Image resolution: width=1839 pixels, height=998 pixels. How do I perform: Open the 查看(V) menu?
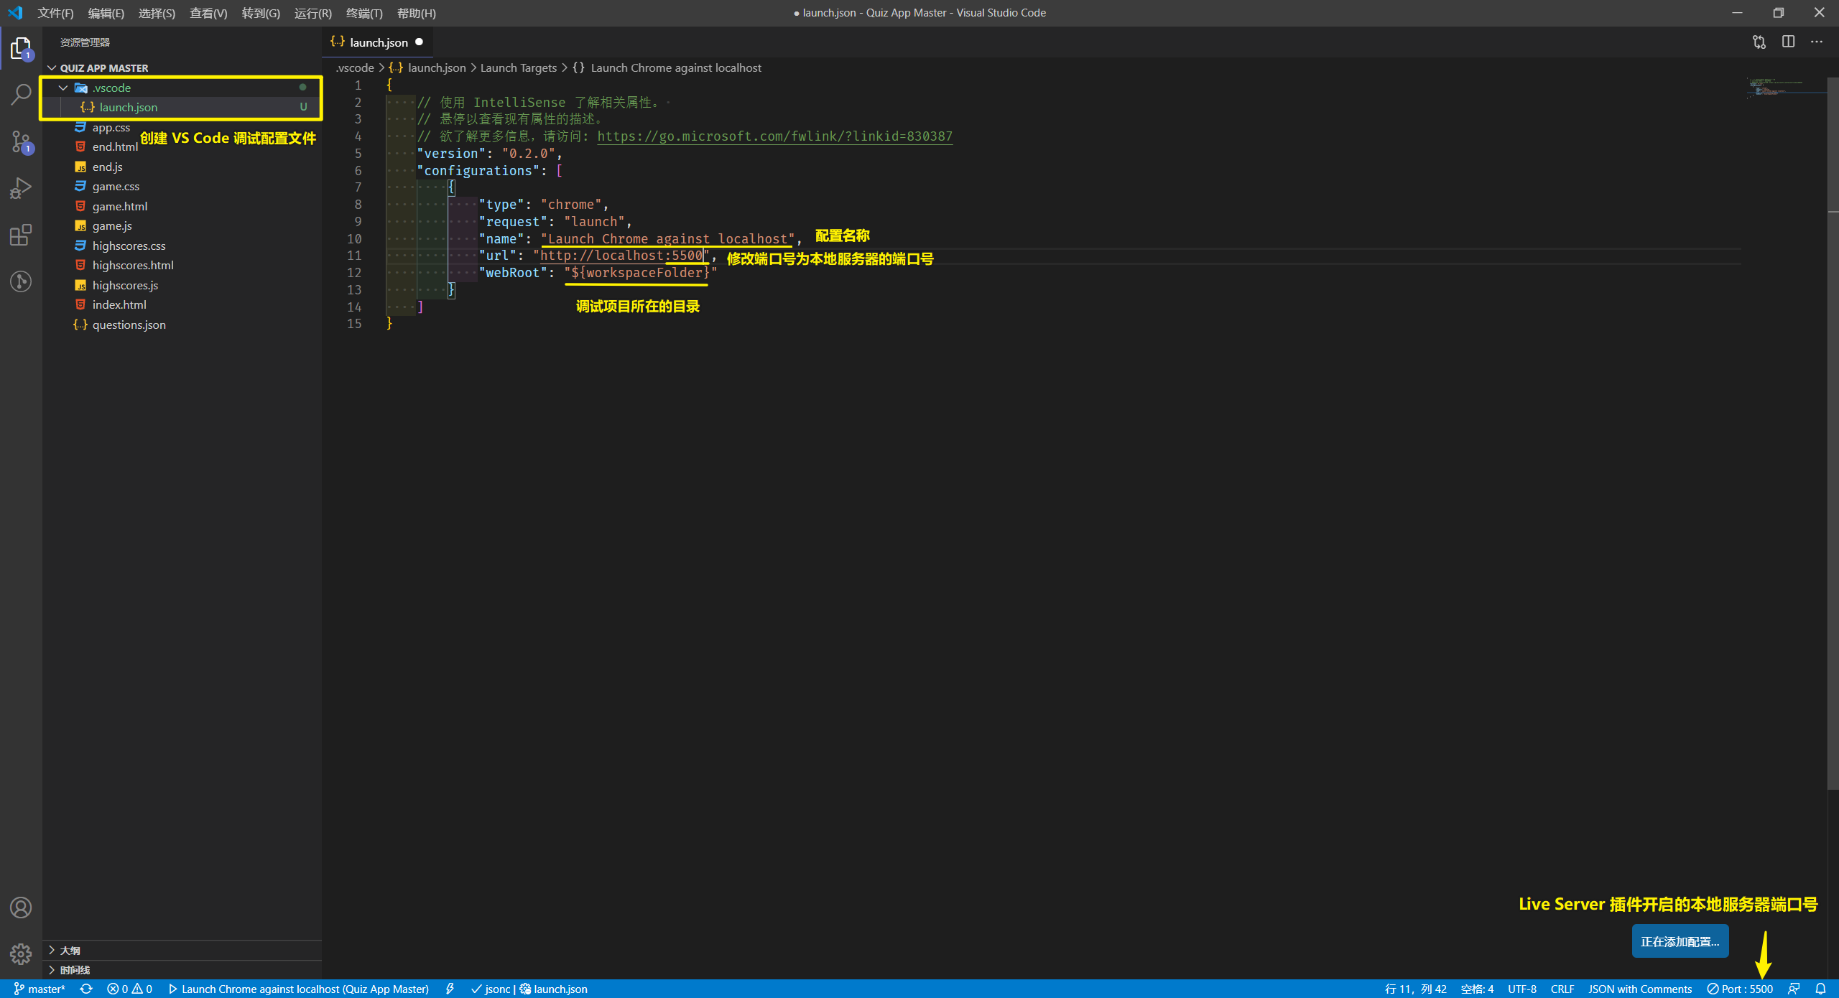tap(208, 13)
